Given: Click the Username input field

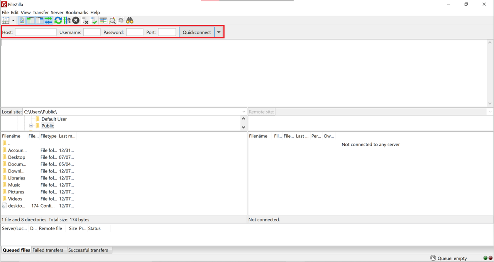Looking at the screenshot, I should click(92, 32).
